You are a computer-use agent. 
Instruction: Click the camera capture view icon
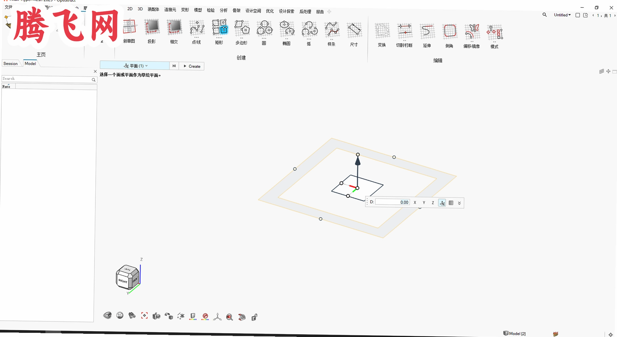tap(156, 316)
